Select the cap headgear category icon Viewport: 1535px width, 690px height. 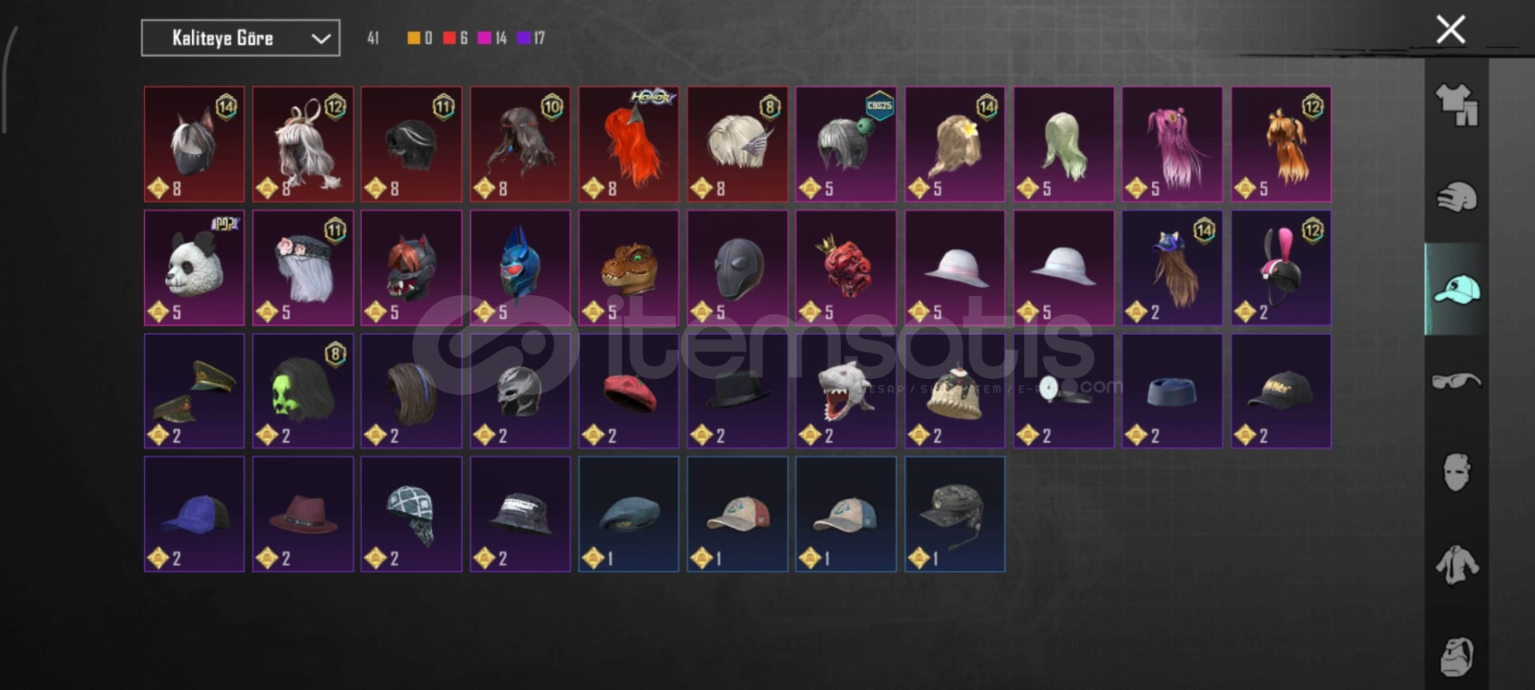pyautogui.click(x=1457, y=289)
